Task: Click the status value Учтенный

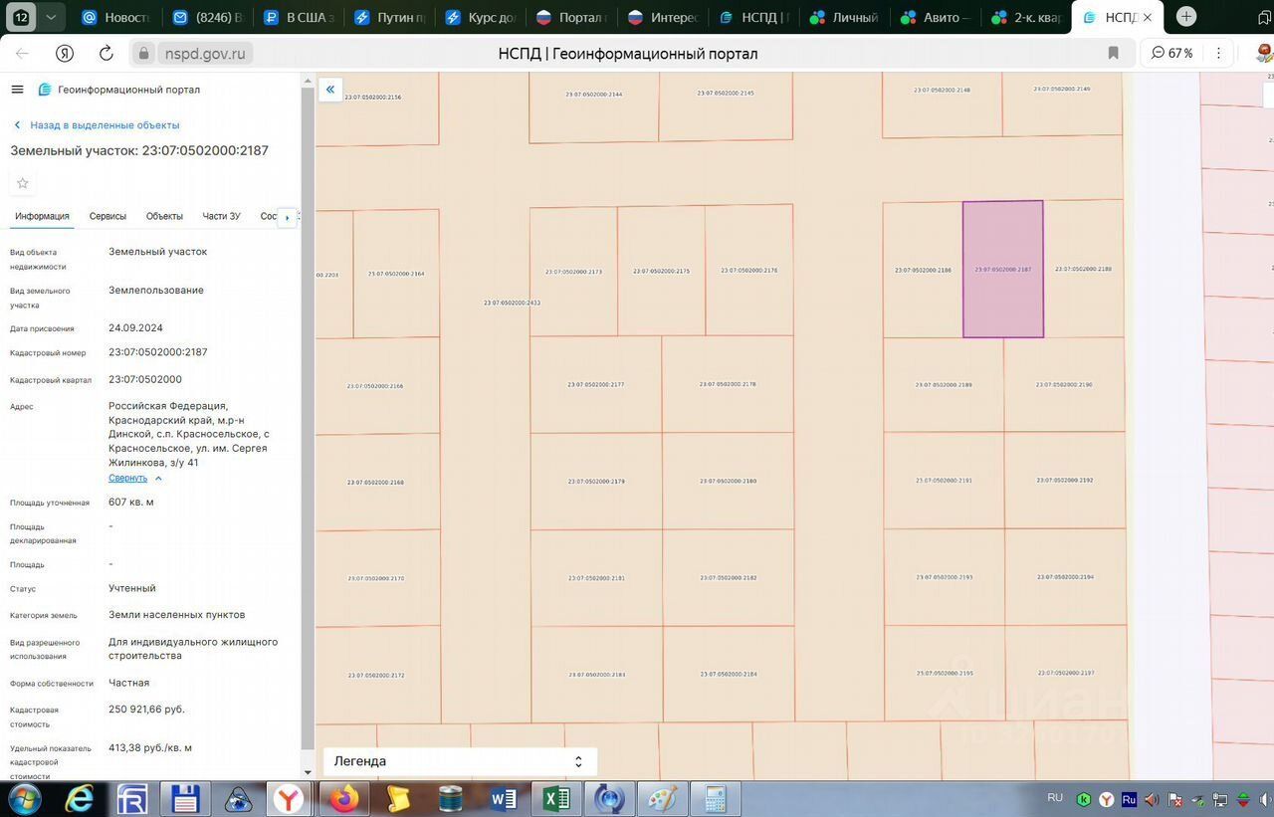Action: coord(132,588)
